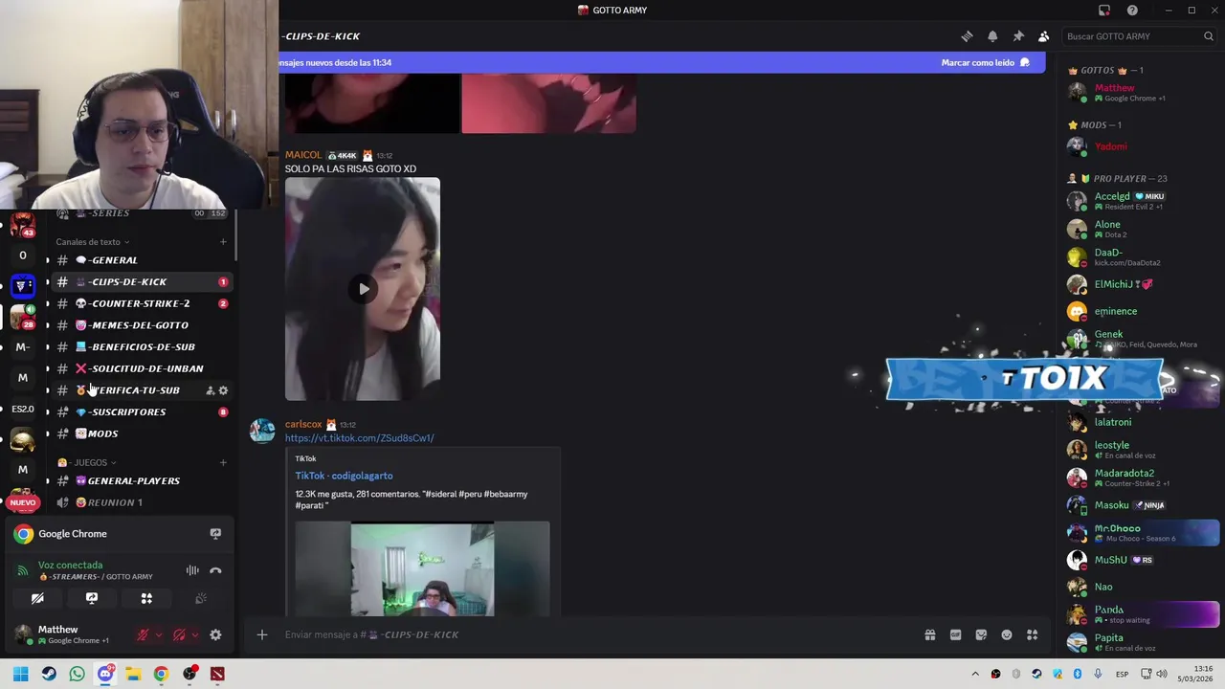
Task: Open the TikTok embed video thumbnail
Action: pos(422,568)
